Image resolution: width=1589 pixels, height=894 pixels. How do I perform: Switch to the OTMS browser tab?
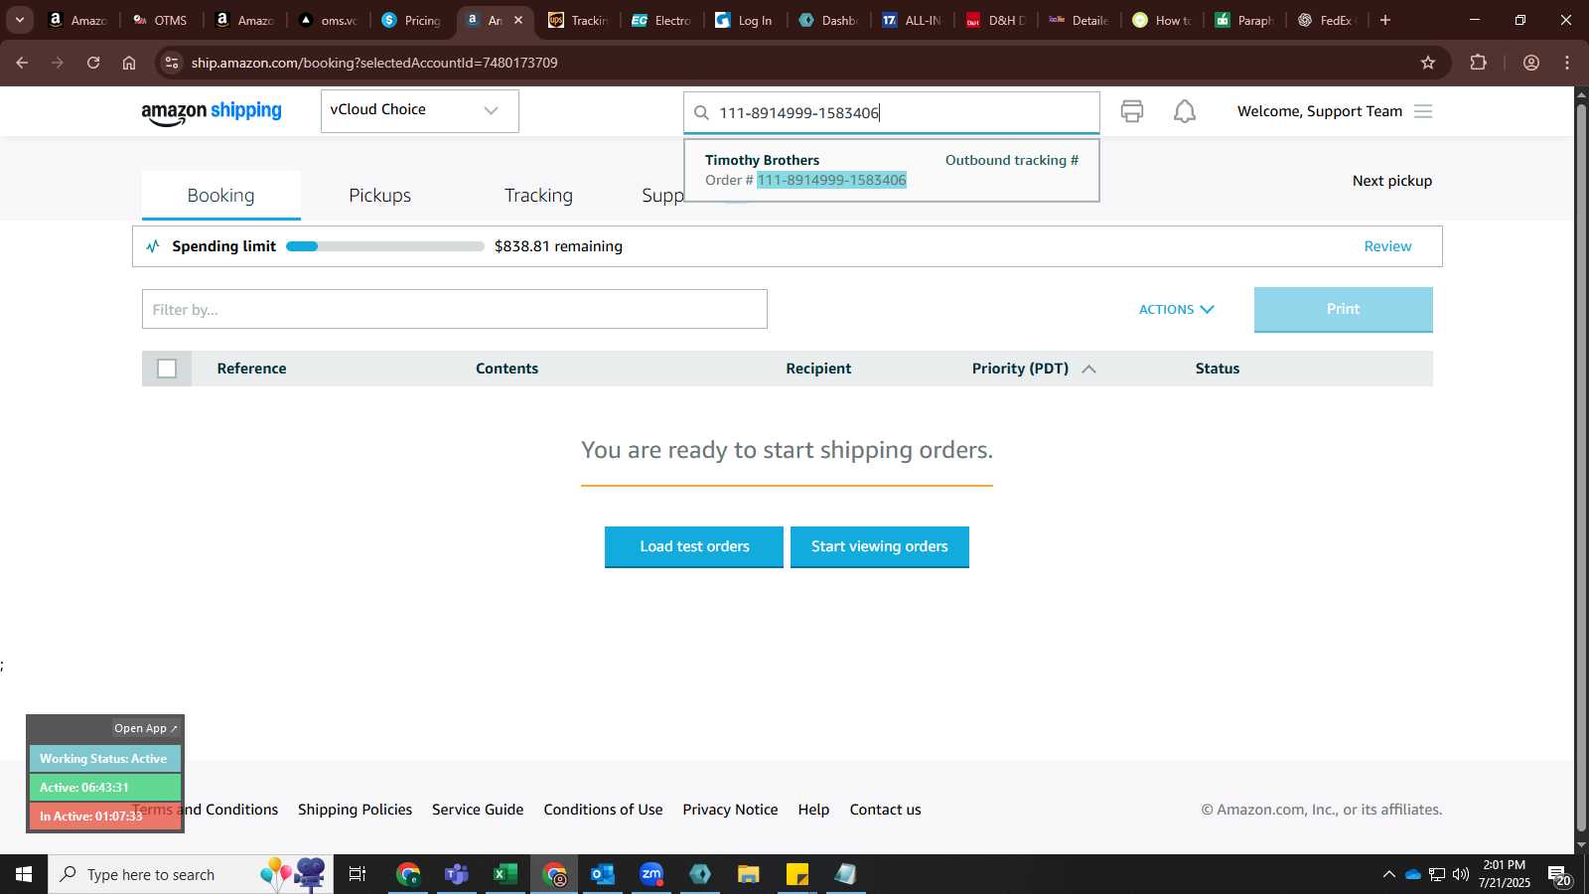tap(160, 20)
